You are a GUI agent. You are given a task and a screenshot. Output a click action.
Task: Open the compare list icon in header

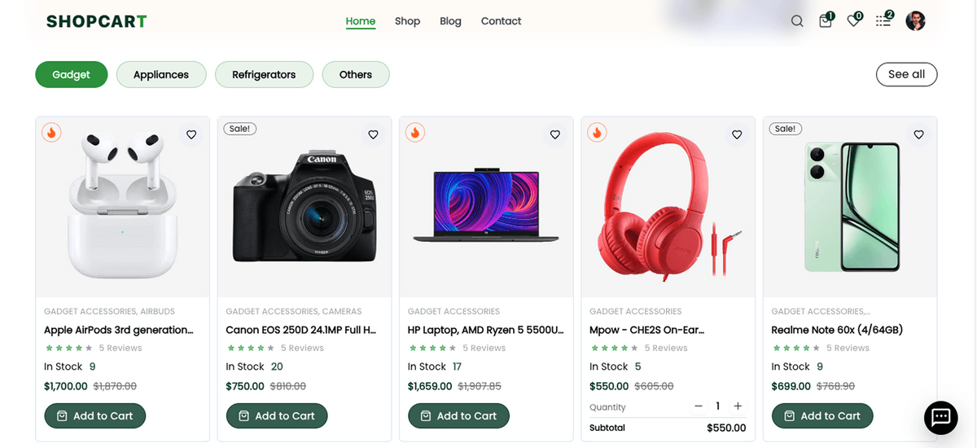[883, 21]
